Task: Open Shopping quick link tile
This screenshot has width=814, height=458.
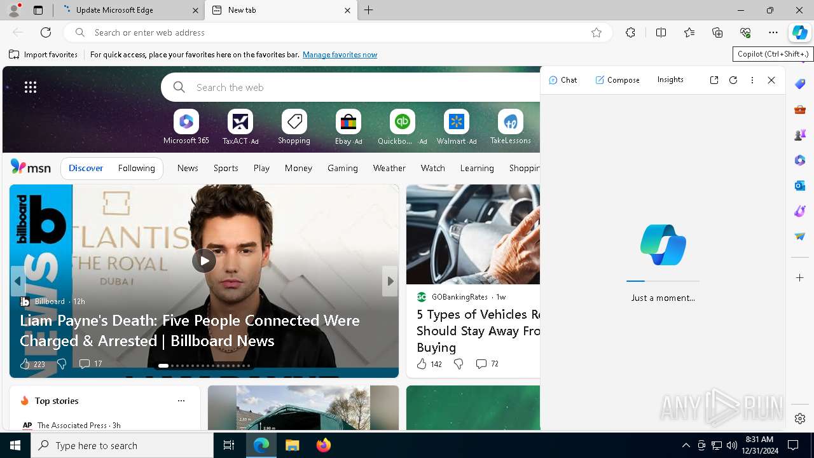Action: [x=294, y=127]
